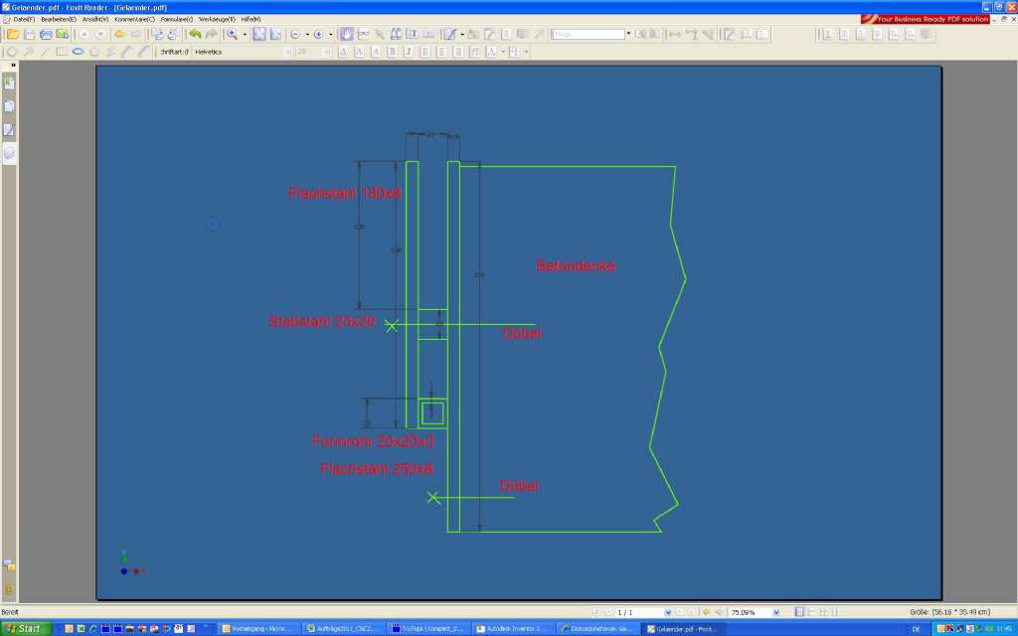Expand the Zoom tool dropdown arrow

tap(245, 35)
